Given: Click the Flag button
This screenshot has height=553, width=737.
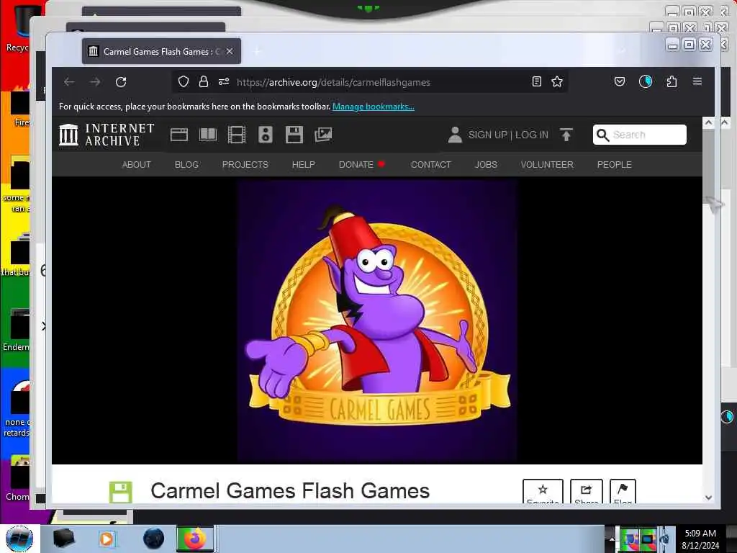Looking at the screenshot, I should click(623, 492).
